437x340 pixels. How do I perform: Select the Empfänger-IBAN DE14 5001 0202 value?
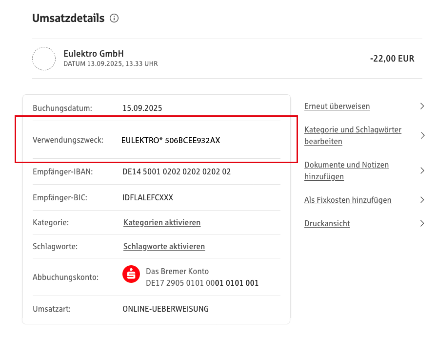tap(177, 171)
